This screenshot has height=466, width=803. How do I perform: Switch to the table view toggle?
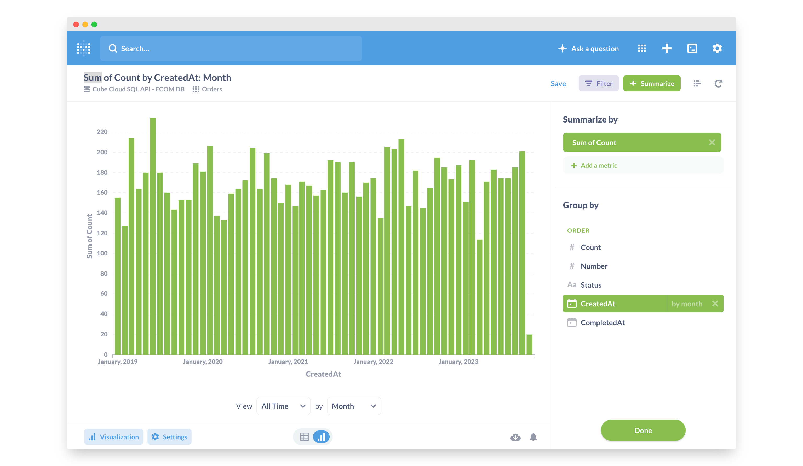click(304, 437)
